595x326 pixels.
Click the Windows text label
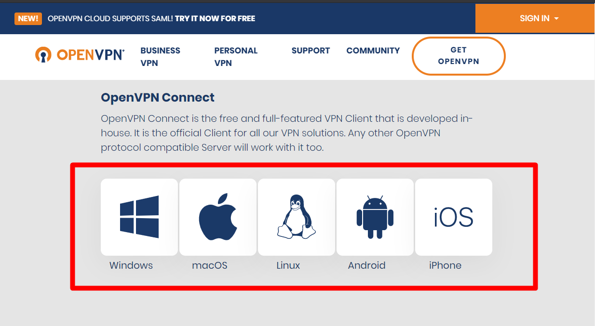tap(131, 265)
